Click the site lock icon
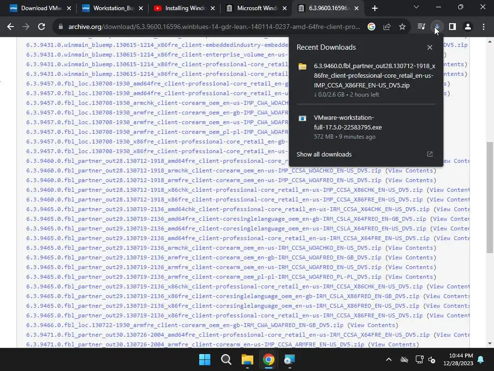 coord(61,27)
